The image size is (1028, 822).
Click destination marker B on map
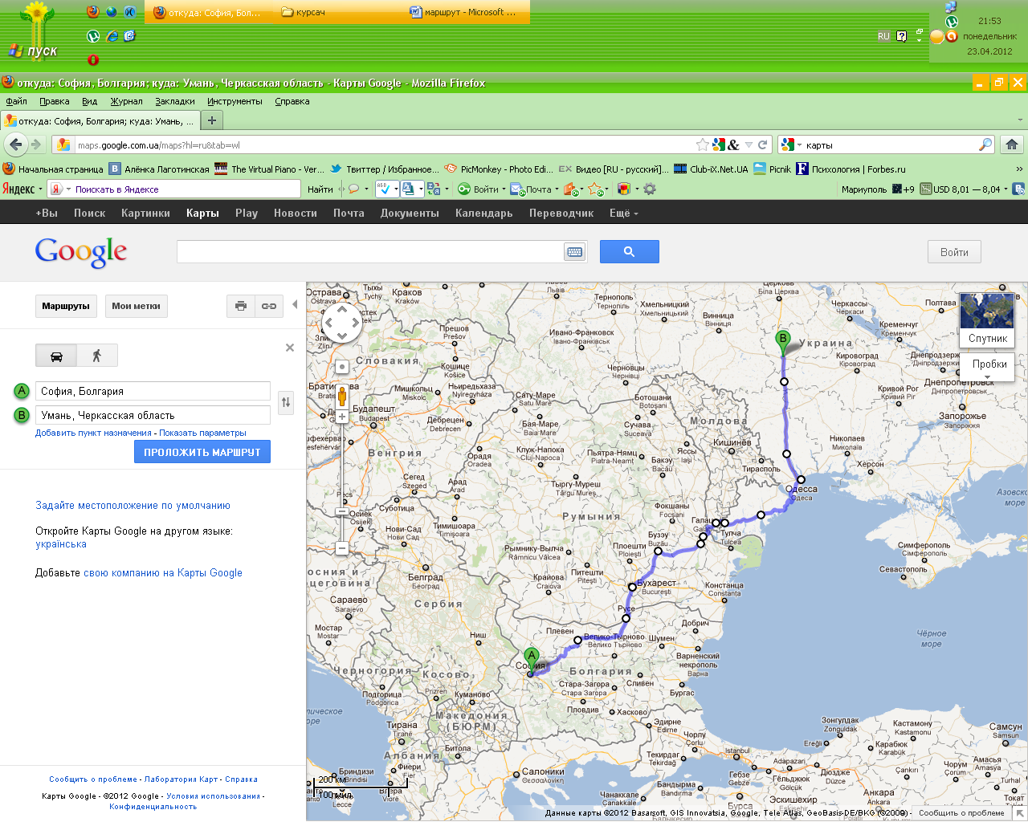pos(783,342)
